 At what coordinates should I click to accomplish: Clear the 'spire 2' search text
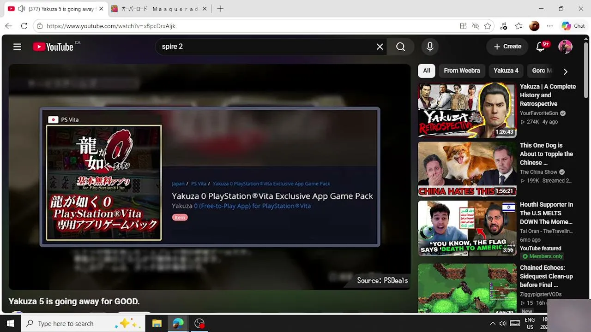point(380,47)
